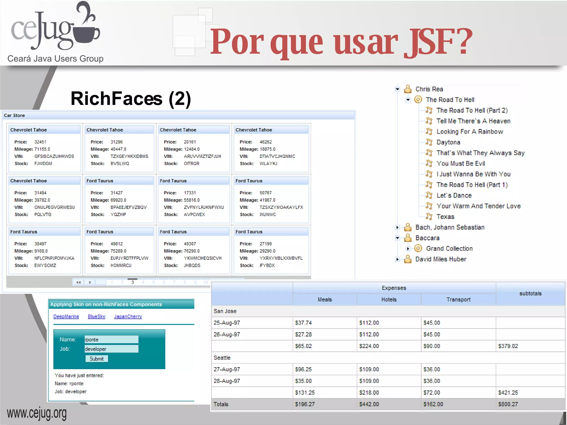Image resolution: width=567 pixels, height=425 pixels.
Task: Go to previous page in Car Store pager
Action: point(90,282)
